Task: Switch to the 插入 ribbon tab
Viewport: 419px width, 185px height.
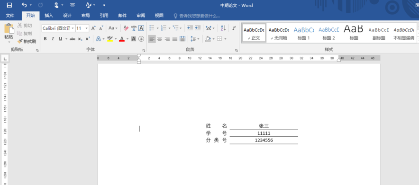Action: [x=49, y=16]
